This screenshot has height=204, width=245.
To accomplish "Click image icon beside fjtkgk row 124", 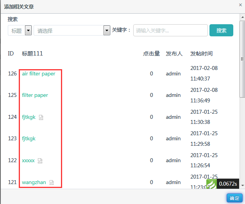I will tap(41, 117).
